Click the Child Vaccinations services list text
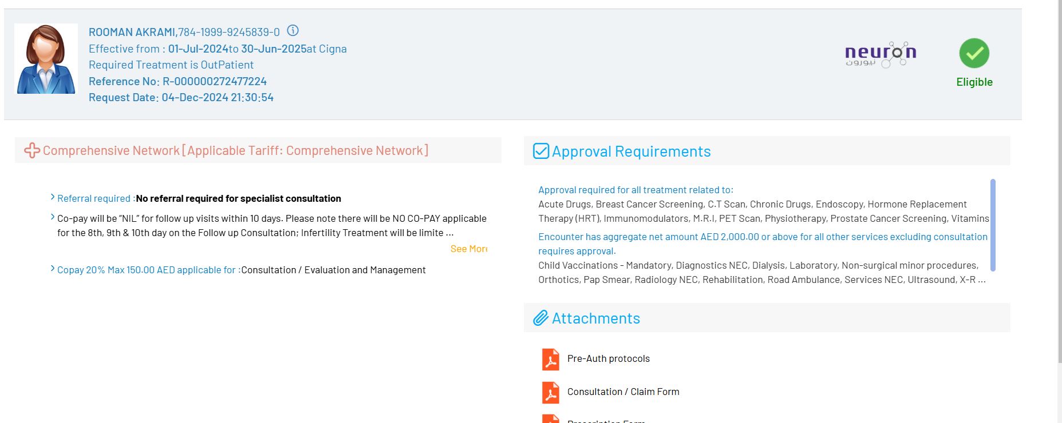The width and height of the screenshot is (1062, 423). click(x=761, y=272)
